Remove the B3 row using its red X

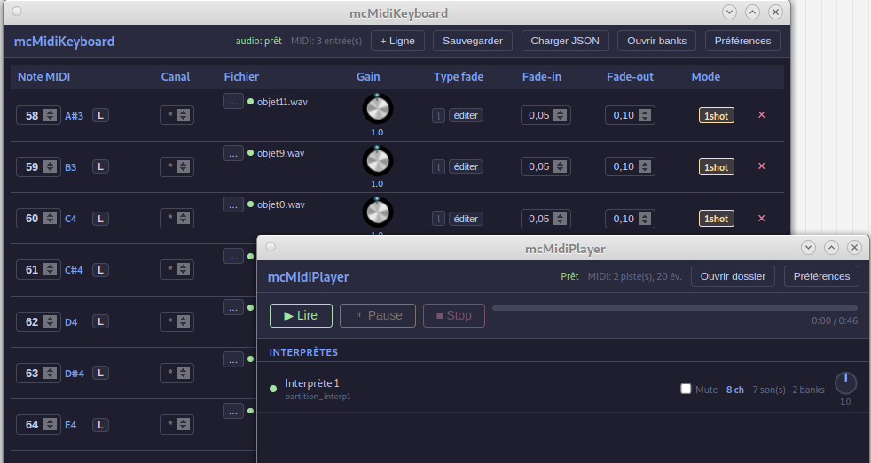tap(762, 166)
